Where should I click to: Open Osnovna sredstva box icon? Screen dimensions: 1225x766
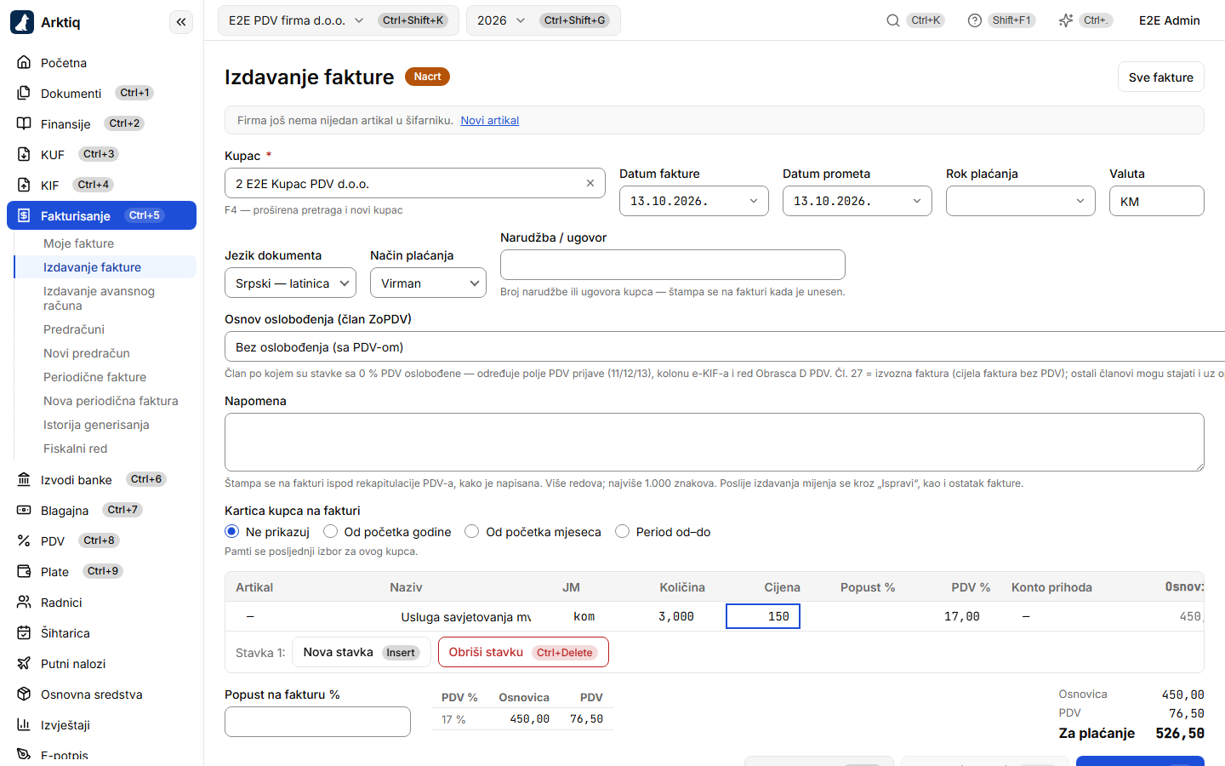[x=24, y=694]
